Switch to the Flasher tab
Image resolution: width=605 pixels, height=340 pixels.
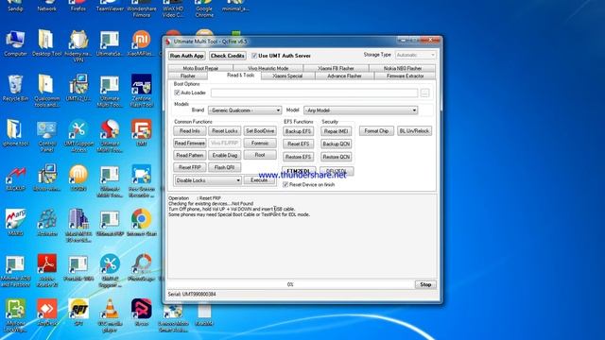(x=188, y=76)
